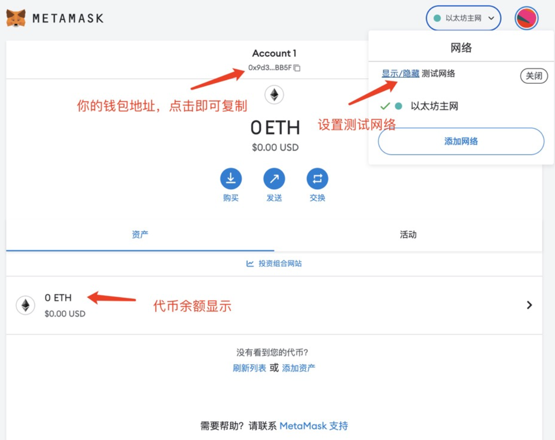Click the 关闭 button in network panel
The image size is (555, 440).
coord(534,76)
